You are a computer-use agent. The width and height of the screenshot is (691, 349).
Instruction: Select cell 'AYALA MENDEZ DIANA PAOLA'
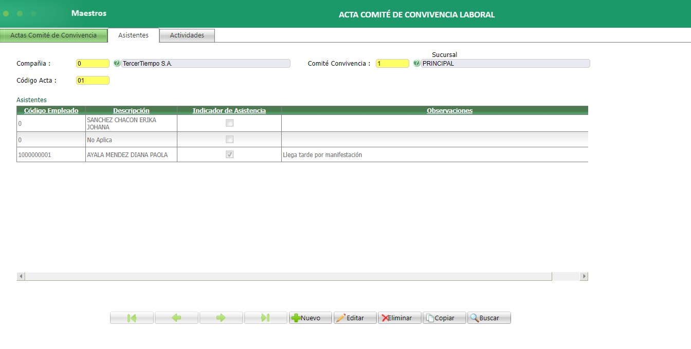131,154
